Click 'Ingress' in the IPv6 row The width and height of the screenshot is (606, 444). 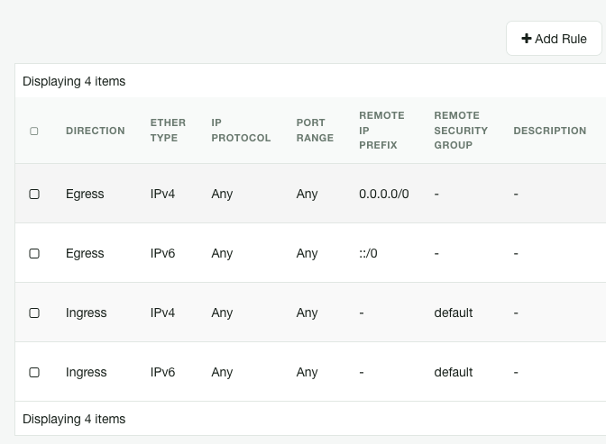pos(87,372)
